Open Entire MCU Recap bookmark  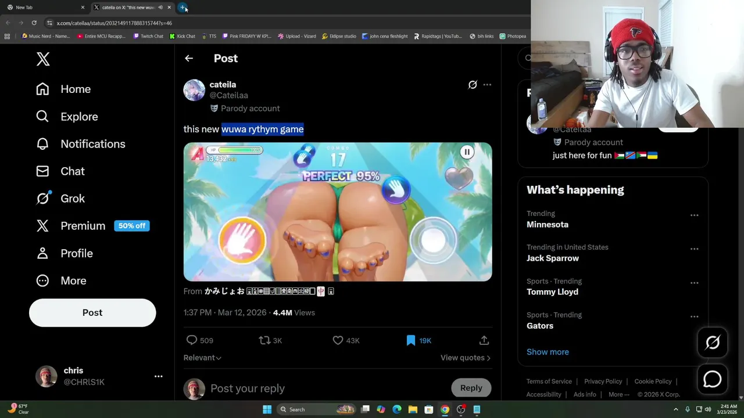(101, 36)
